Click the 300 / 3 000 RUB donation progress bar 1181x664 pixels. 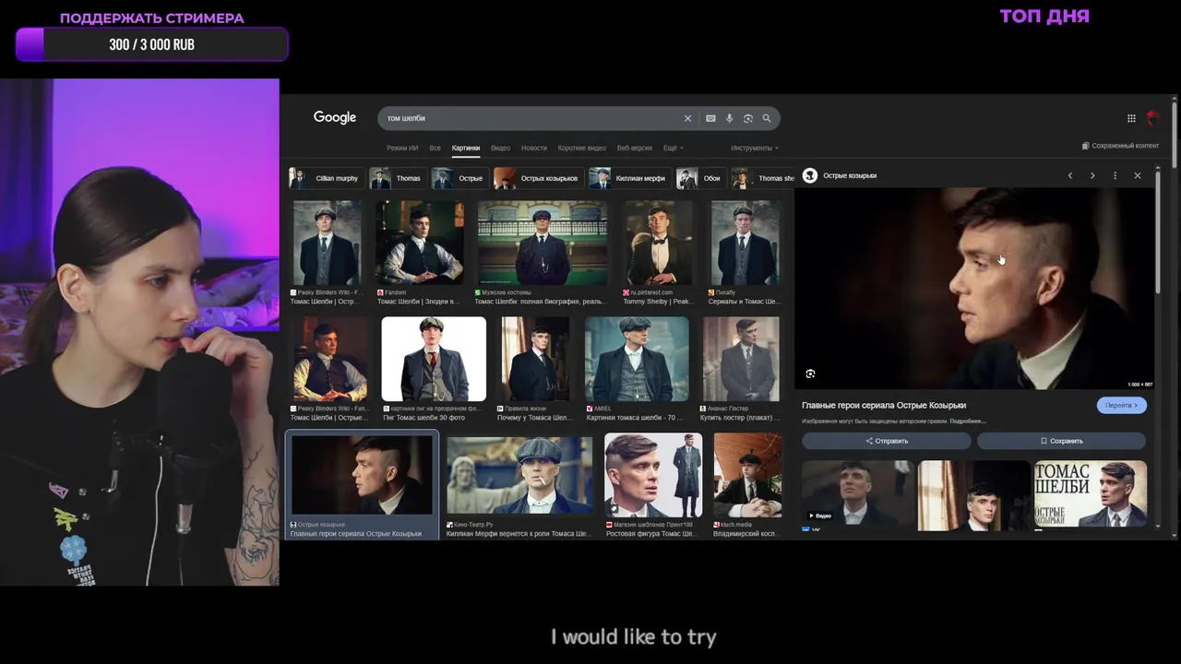coord(151,44)
